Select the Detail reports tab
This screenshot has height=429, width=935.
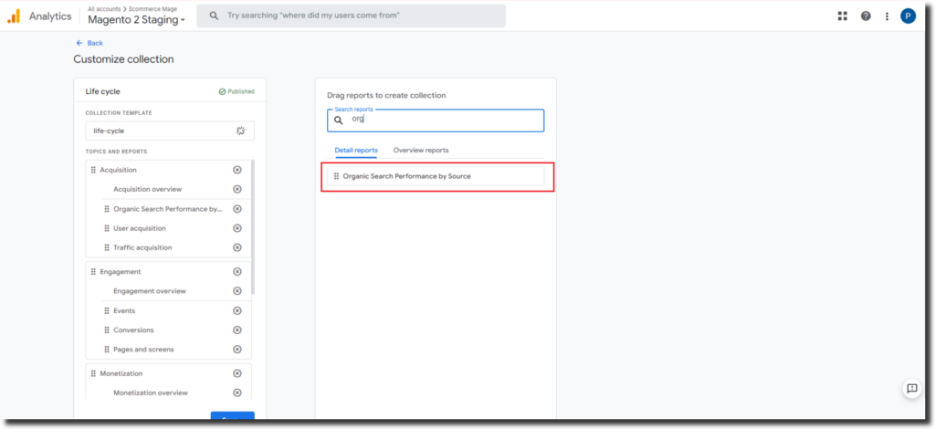click(x=356, y=150)
